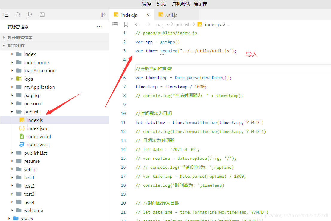Click the styles folder icon

(16, 219)
